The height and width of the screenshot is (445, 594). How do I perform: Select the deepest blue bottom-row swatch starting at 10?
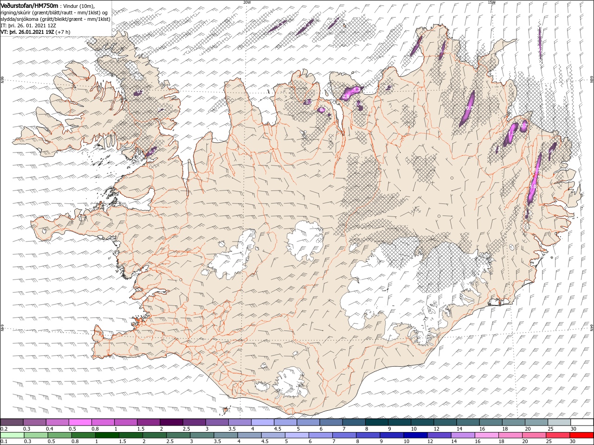point(415,435)
